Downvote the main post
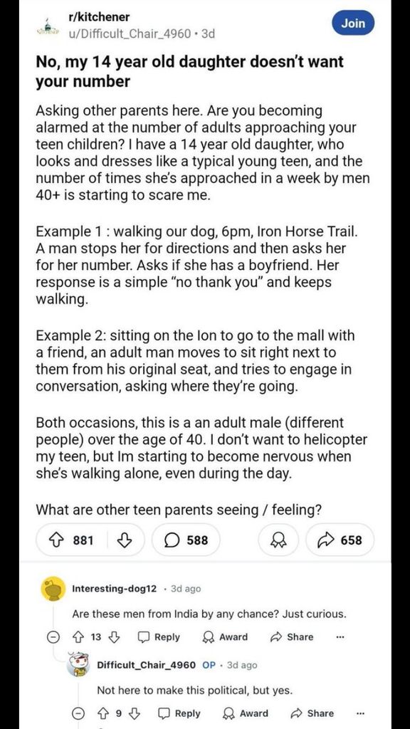The width and height of the screenshot is (410, 729). point(125,540)
